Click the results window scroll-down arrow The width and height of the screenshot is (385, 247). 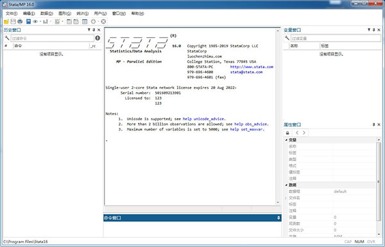point(278,202)
